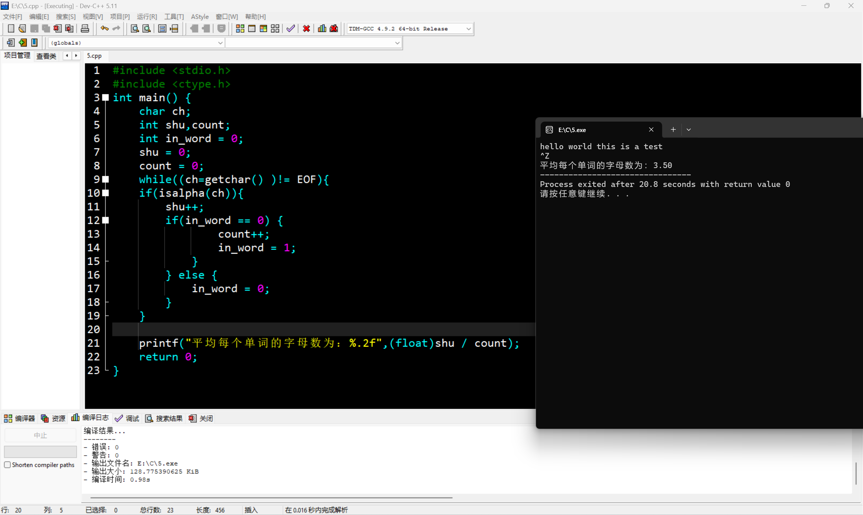The image size is (863, 515).
Task: Open the terminal tab list chevron
Action: tap(688, 130)
